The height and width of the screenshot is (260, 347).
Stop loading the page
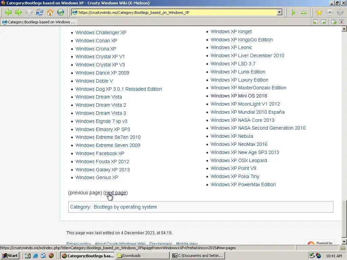(29, 12)
